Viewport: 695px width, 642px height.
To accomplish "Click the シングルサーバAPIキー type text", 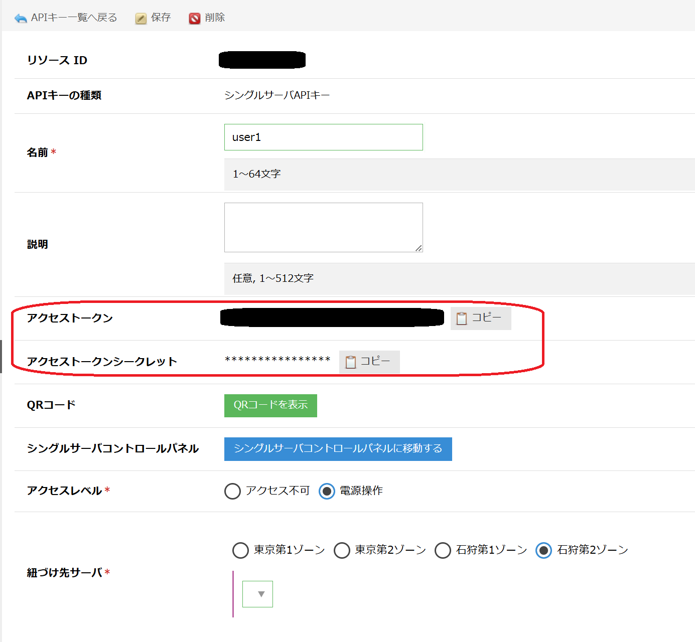I will click(277, 95).
